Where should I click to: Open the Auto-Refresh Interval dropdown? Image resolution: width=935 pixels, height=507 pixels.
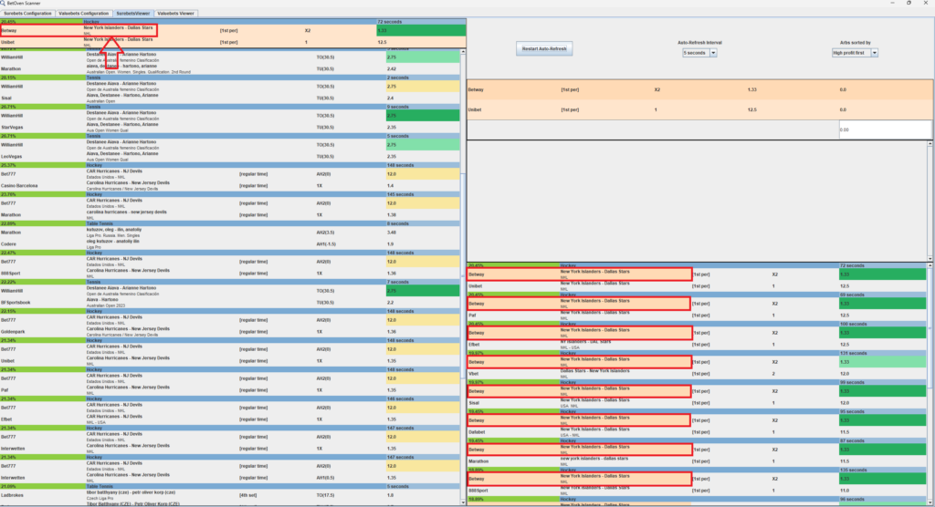699,53
